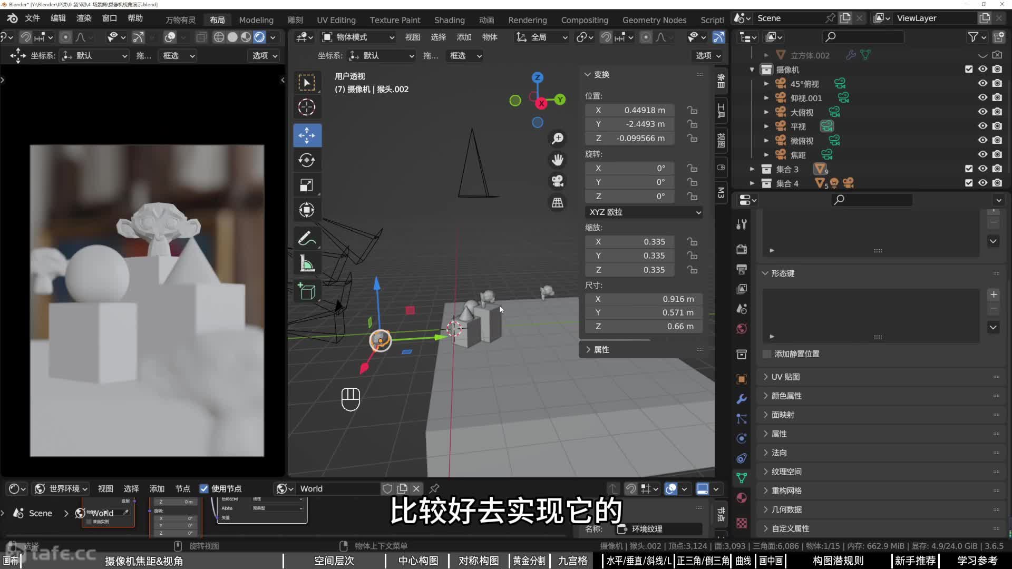Hide the 大俯视 camera in outliner

pyautogui.click(x=982, y=112)
